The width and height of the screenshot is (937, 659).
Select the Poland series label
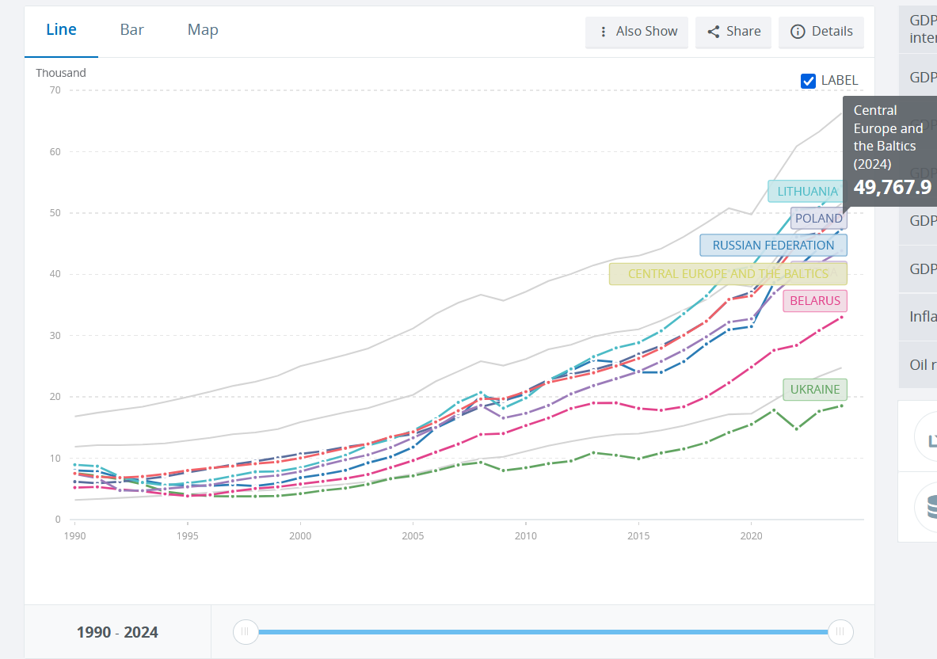point(819,218)
